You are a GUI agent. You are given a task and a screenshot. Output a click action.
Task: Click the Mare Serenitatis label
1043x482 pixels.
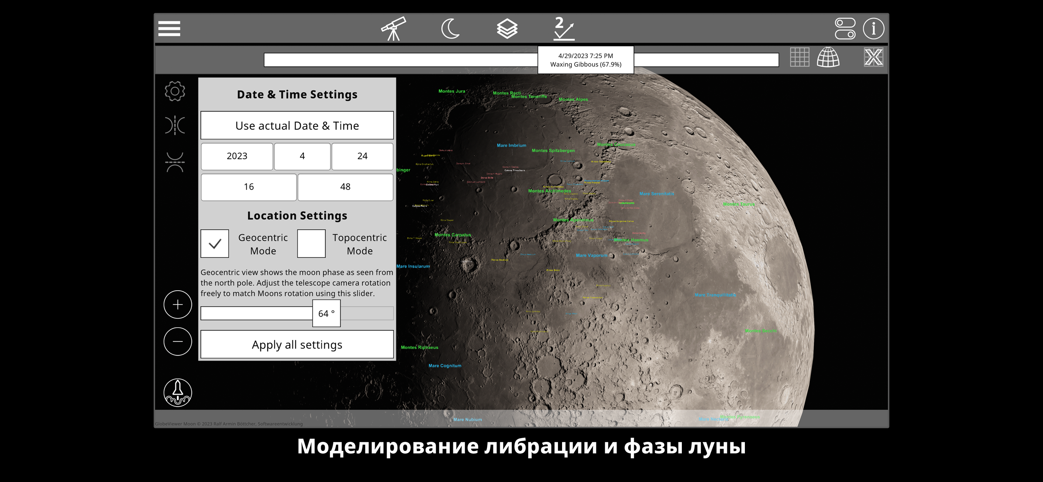[x=656, y=194]
